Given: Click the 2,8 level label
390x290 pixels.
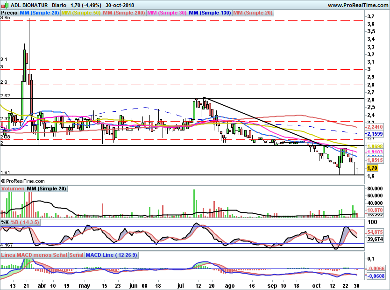Looking at the screenshot, I should pos(4,82).
